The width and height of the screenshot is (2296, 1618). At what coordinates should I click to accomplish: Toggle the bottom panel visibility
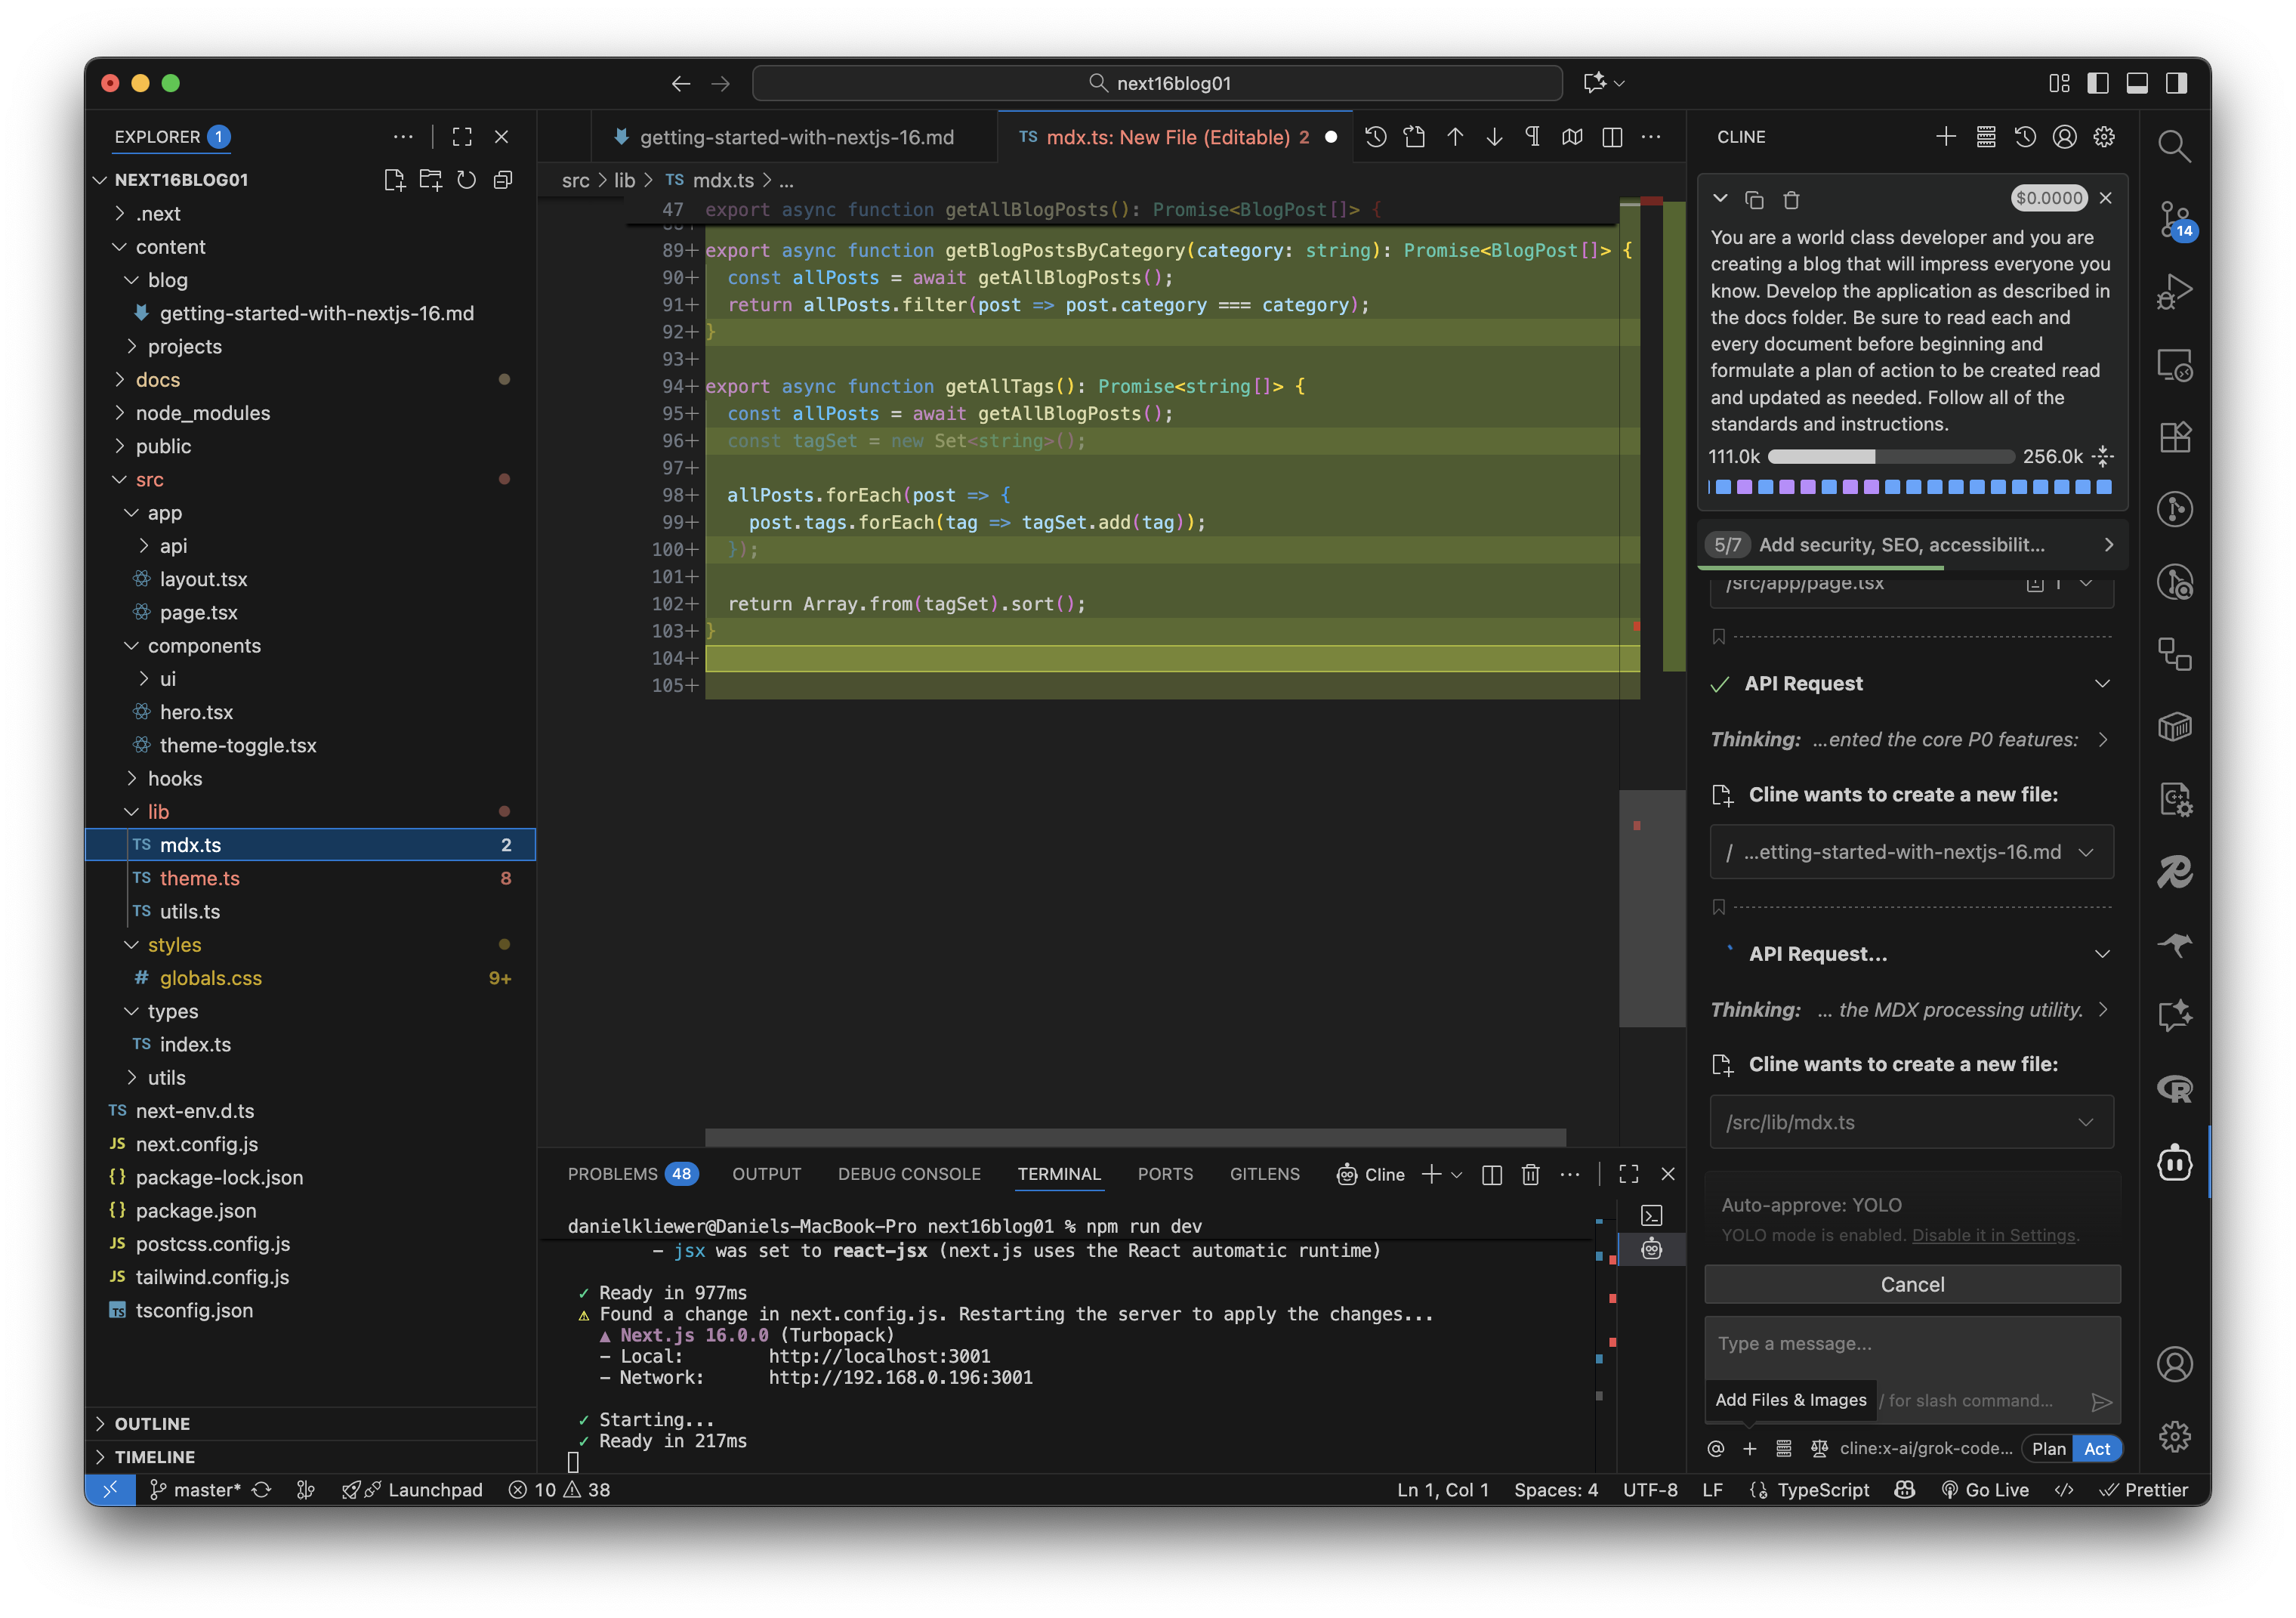coord(2138,83)
